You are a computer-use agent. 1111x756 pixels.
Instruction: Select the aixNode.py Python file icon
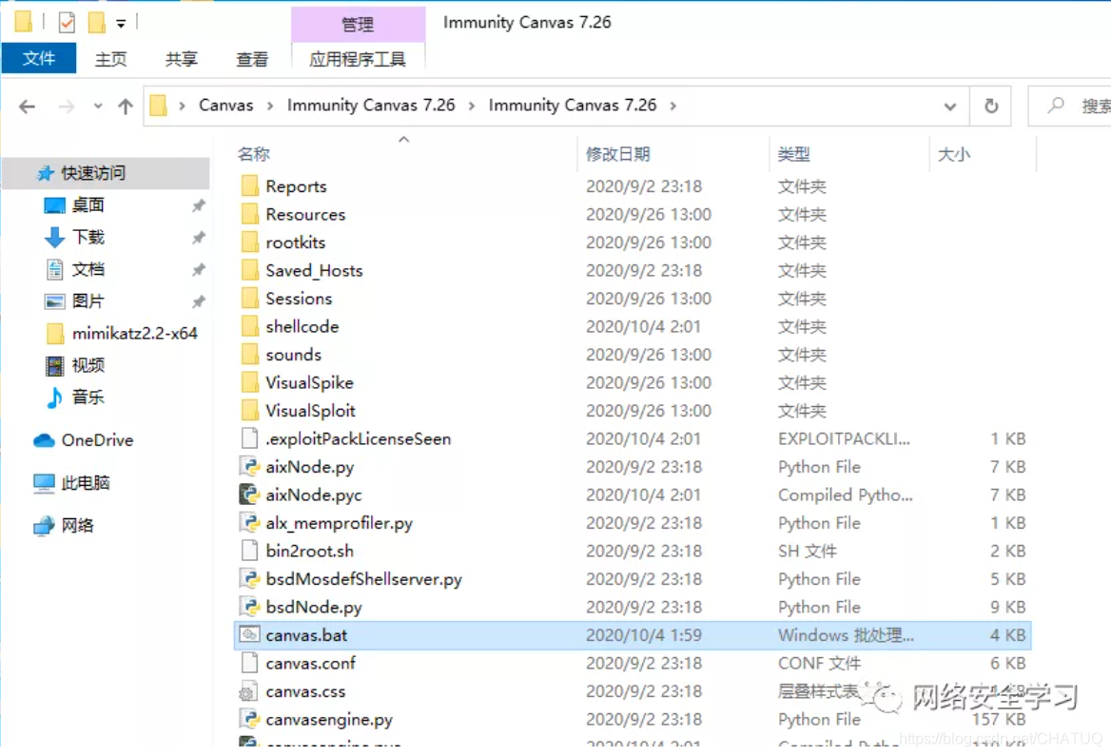pyautogui.click(x=249, y=467)
